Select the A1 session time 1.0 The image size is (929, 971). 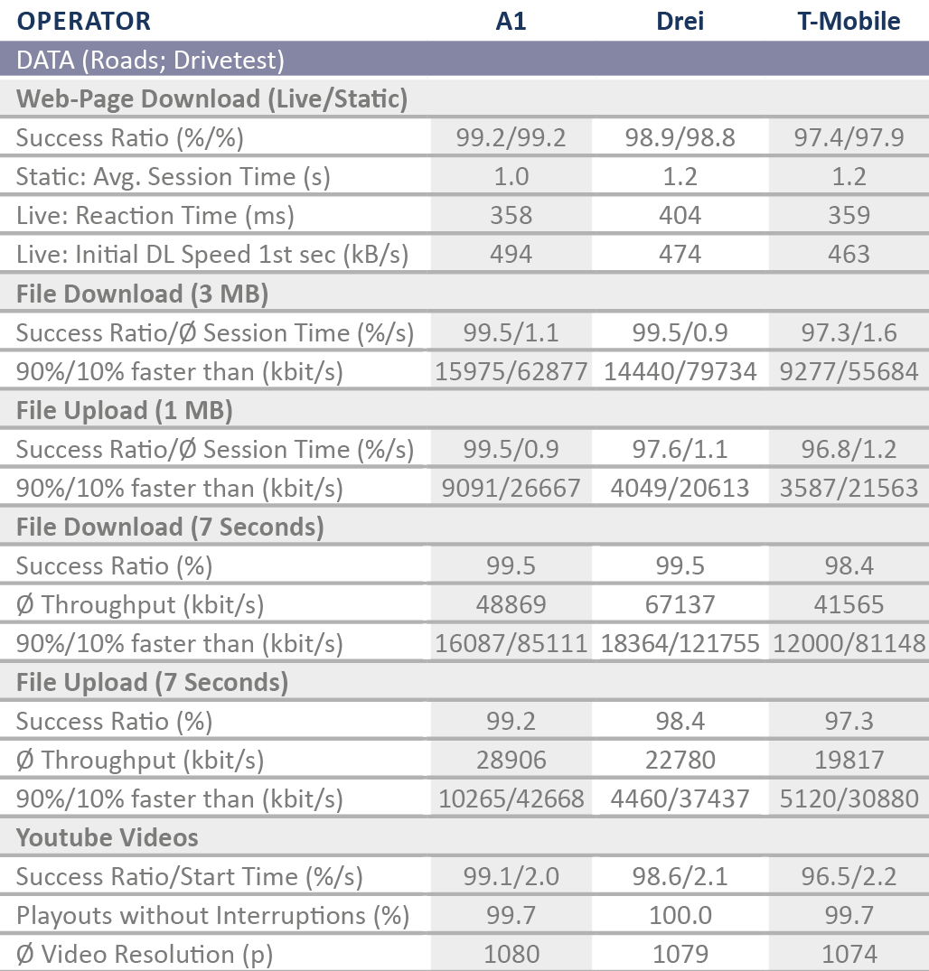tap(511, 177)
